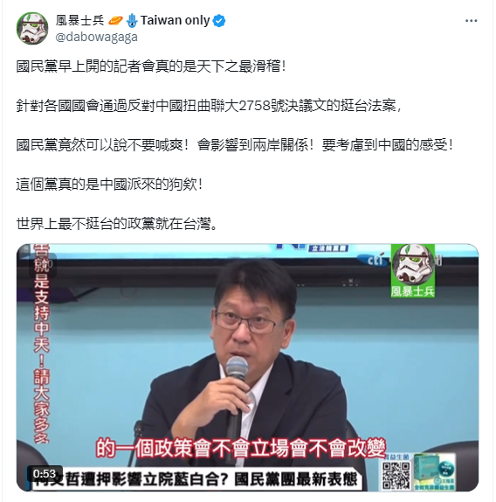Click the QR code in the video corner

click(396, 475)
